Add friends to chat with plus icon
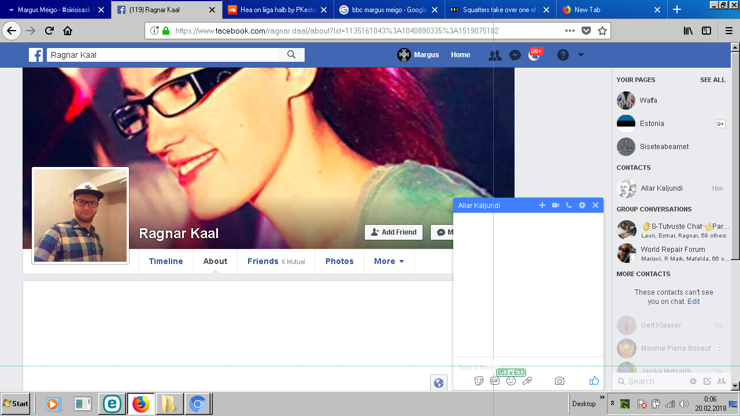740x416 pixels. click(542, 205)
